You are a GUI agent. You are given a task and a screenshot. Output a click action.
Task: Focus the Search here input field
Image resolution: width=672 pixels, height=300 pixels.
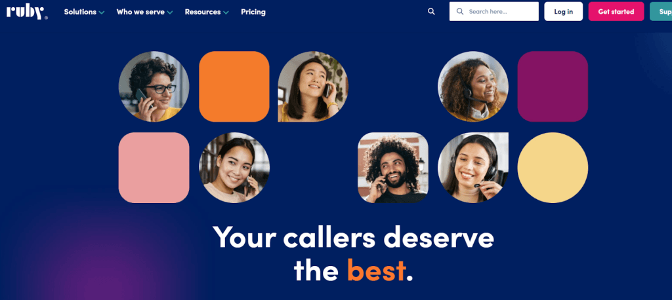[493, 12]
